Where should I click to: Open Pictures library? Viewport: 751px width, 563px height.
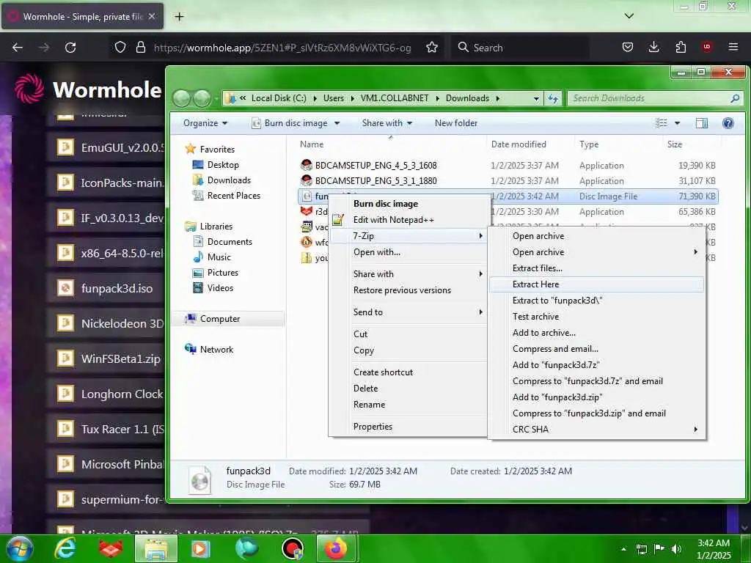tap(216, 273)
